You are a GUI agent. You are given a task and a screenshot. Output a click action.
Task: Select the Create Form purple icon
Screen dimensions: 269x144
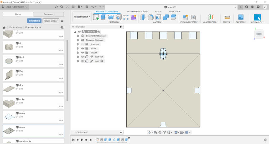click(x=134, y=17)
